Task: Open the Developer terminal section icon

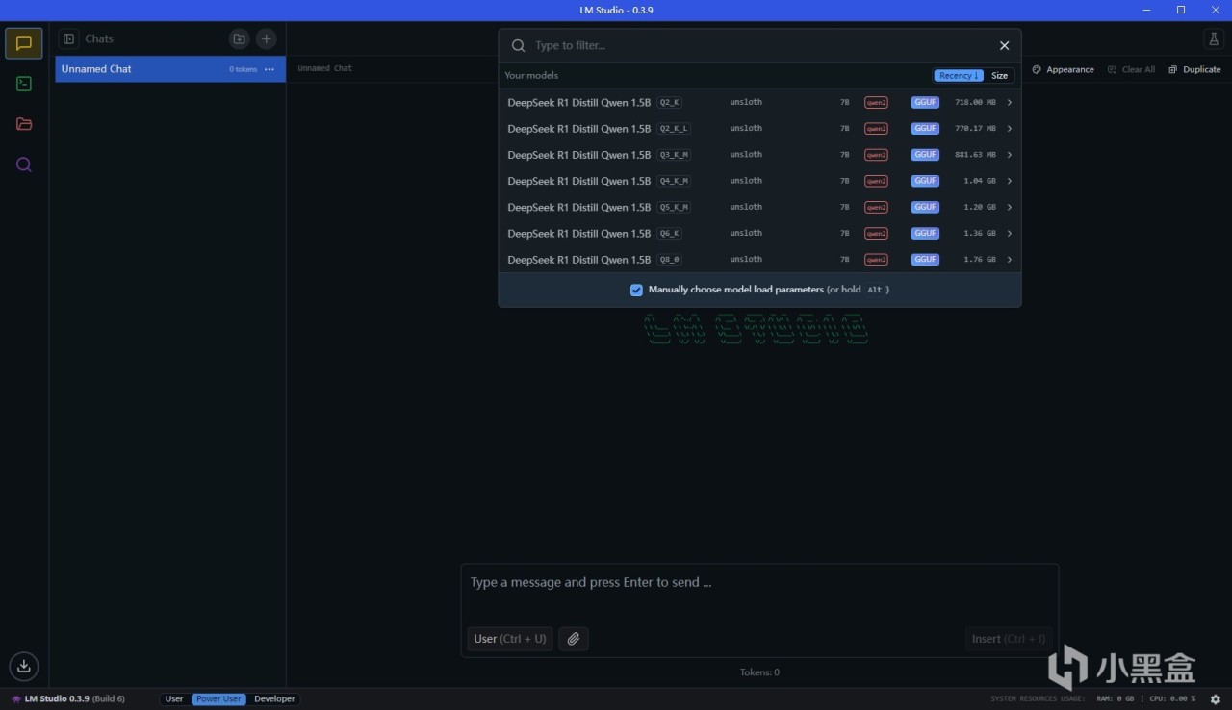Action: point(24,84)
